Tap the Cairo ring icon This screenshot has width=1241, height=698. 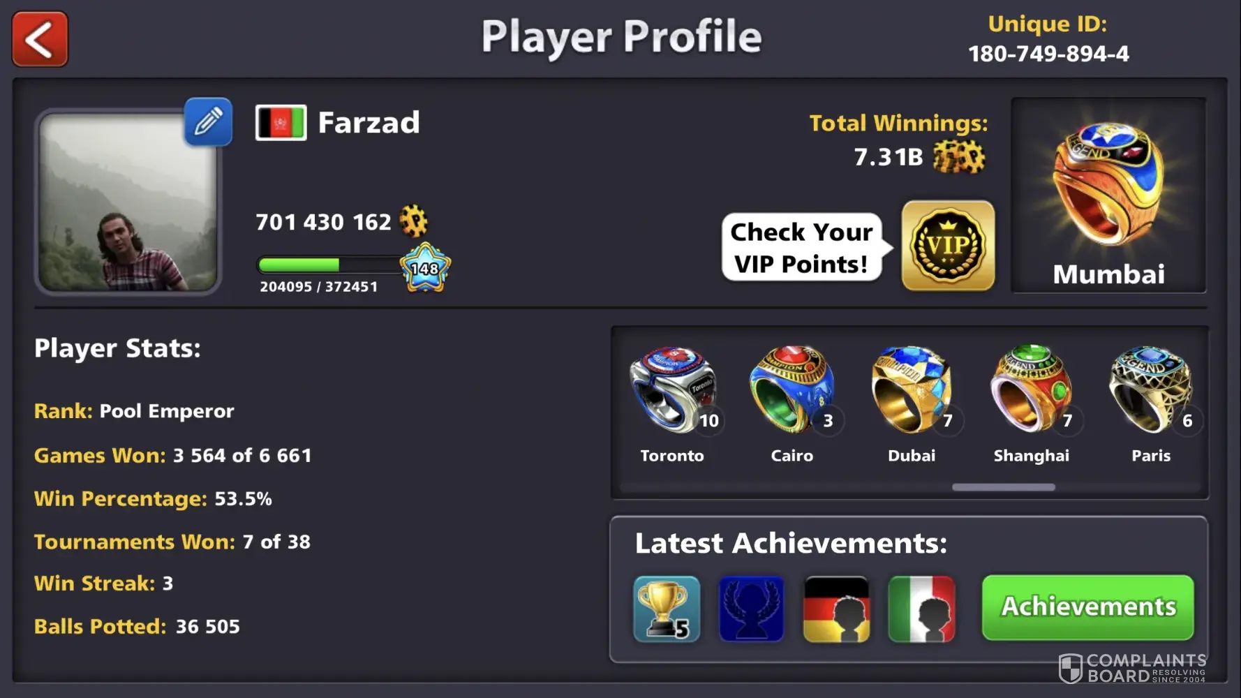click(x=792, y=389)
